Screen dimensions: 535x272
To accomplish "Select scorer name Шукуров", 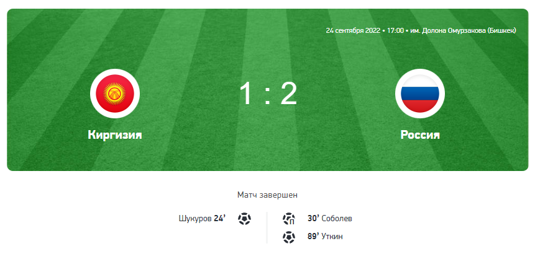I will (x=195, y=219).
